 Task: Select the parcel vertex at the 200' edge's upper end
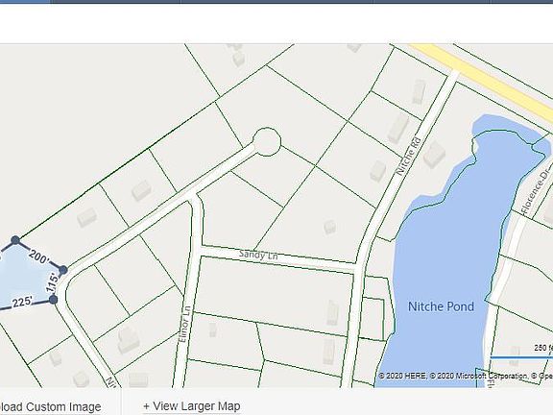(15, 240)
